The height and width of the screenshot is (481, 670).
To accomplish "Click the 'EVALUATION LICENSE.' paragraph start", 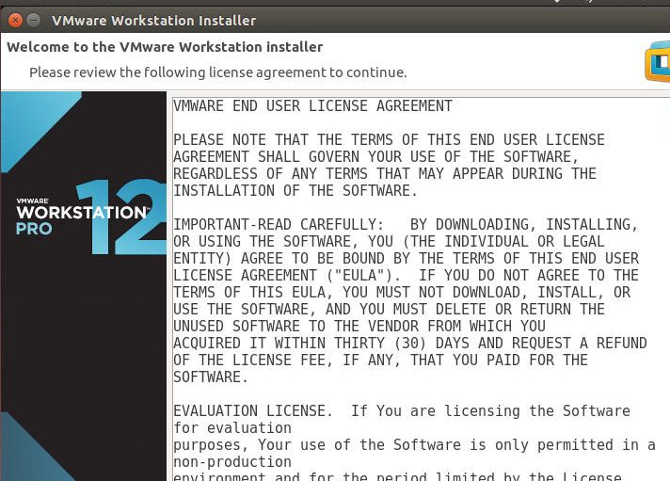I will [253, 411].
